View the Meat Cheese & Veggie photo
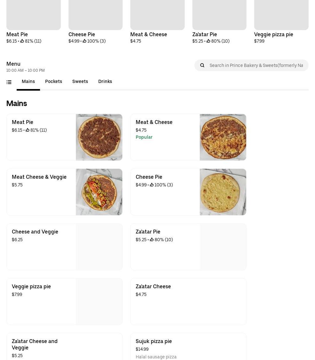Image resolution: width=315 pixels, height=360 pixels. point(99,192)
